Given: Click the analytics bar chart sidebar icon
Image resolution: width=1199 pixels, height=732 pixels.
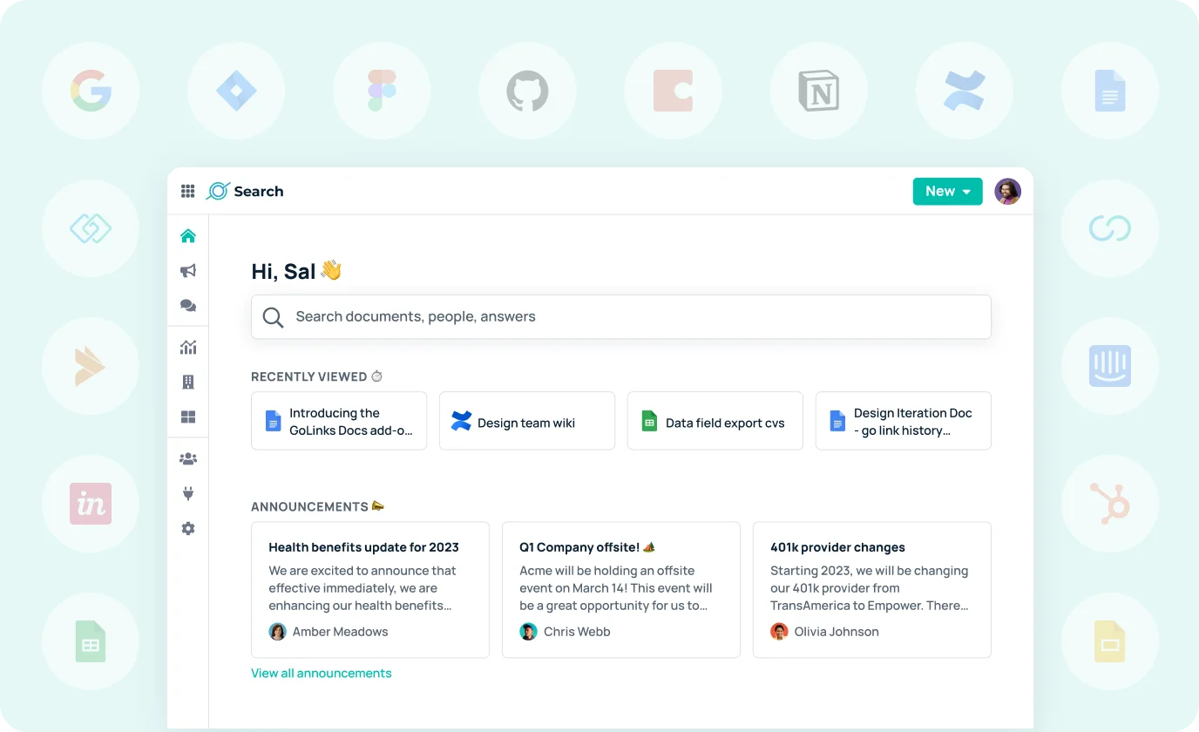Looking at the screenshot, I should tap(187, 347).
